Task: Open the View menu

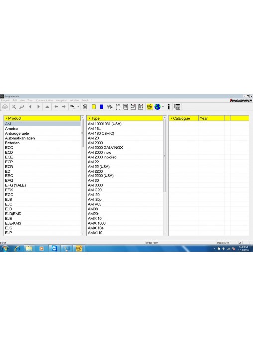Action: click(x=22, y=100)
